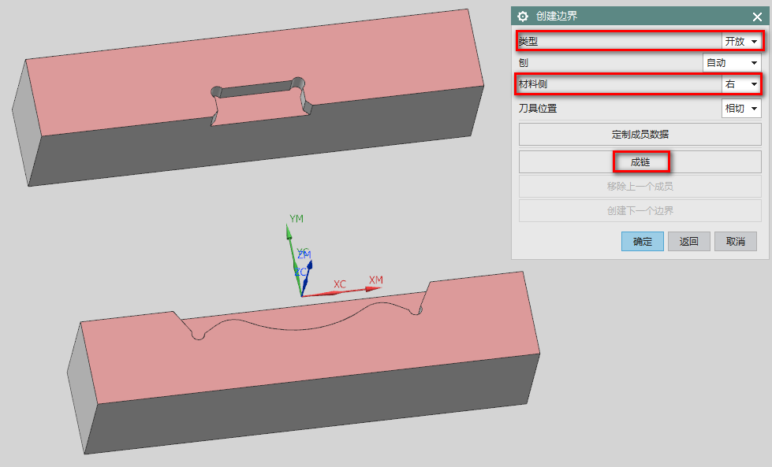Confirm with the 确定 button
Viewport: 772px width, 467px height.
tap(643, 241)
